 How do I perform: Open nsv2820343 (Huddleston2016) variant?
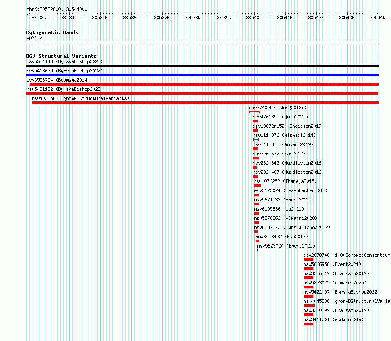pos(288,163)
